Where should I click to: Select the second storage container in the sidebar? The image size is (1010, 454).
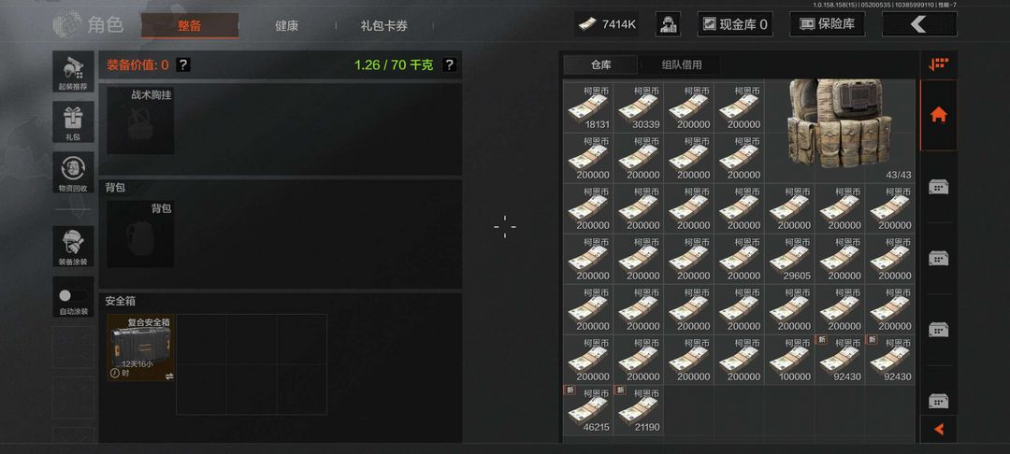pos(939,258)
